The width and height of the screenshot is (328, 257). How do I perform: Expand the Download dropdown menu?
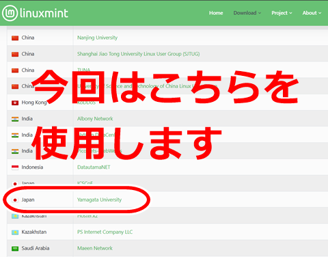(247, 13)
